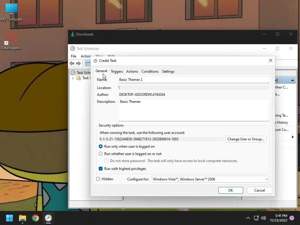Image resolution: width=300 pixels, height=225 pixels.
Task: Click Change User or Group button
Action: [x=246, y=139]
